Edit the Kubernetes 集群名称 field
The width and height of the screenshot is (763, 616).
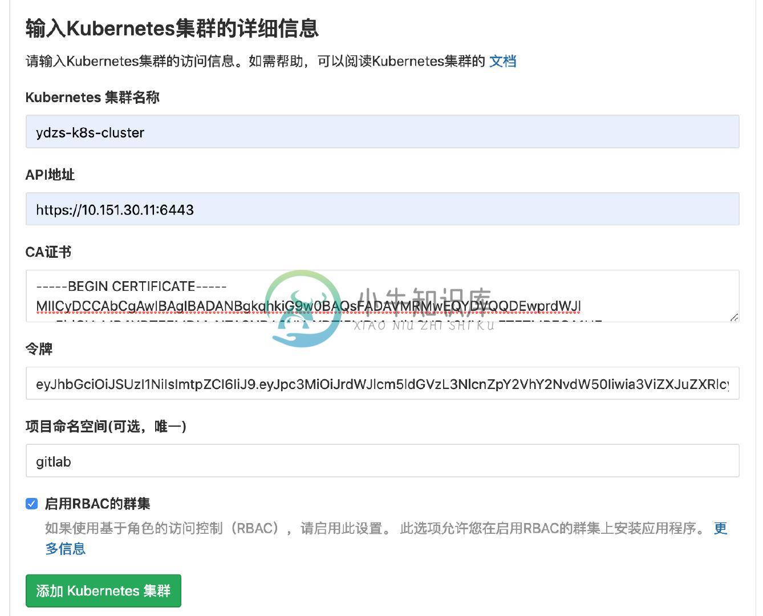[382, 132]
